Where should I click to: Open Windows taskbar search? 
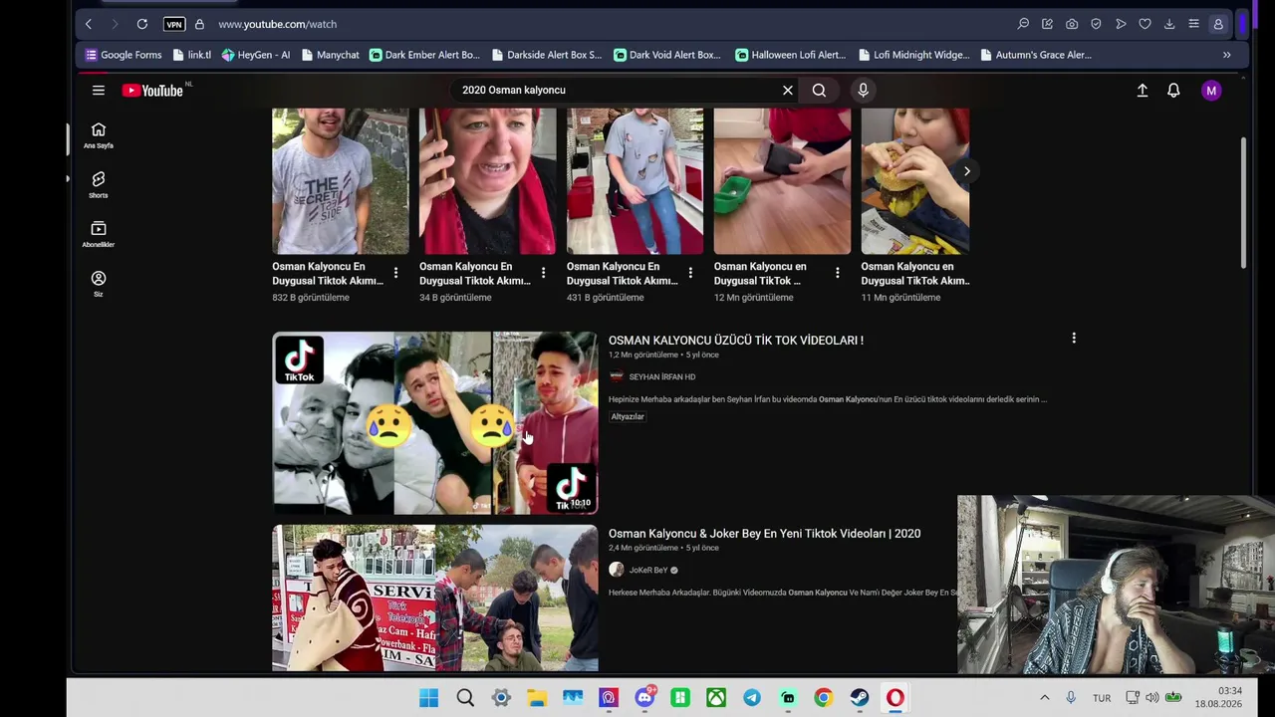coord(465,698)
